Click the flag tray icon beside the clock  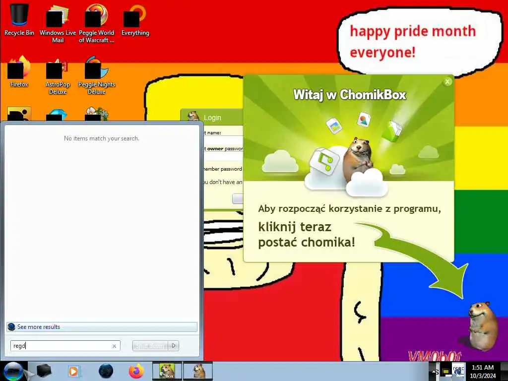coord(458,371)
